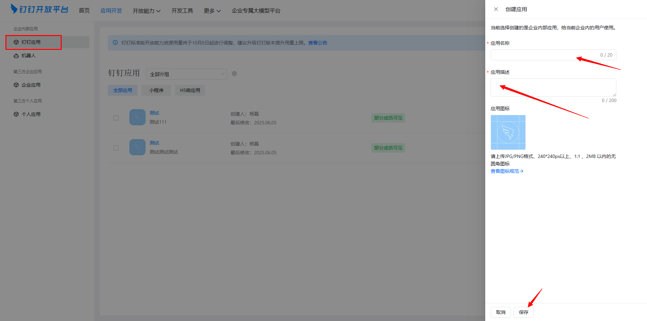Image resolution: width=647 pixels, height=321 pixels.
Task: Upload a new app icon image
Action: tap(508, 132)
